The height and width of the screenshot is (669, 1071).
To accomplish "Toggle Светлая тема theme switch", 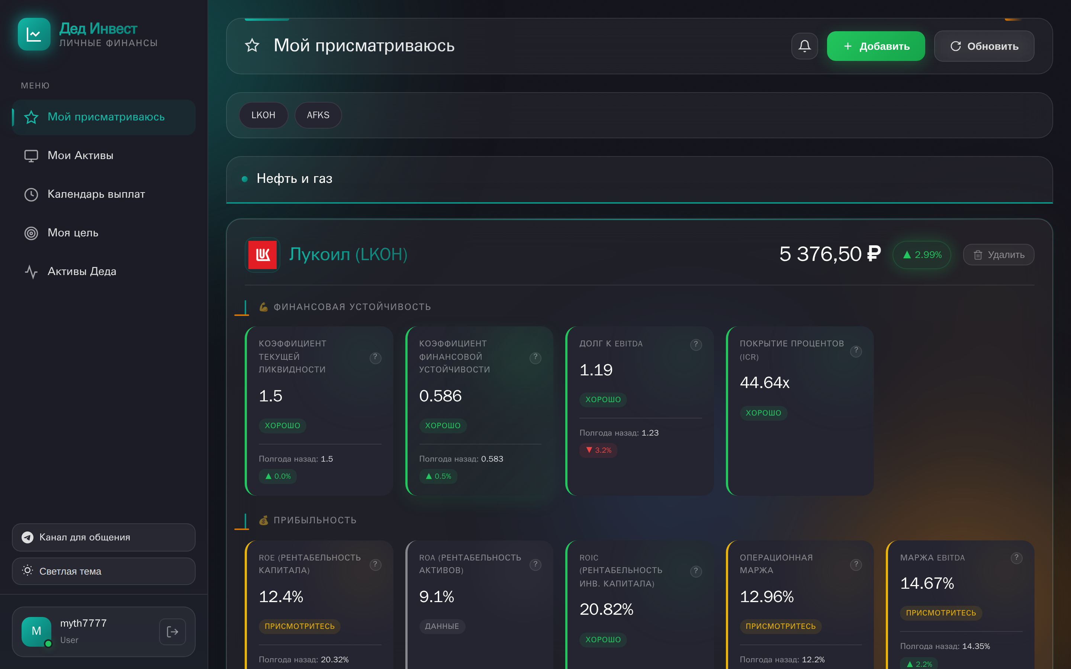I will pos(103,571).
